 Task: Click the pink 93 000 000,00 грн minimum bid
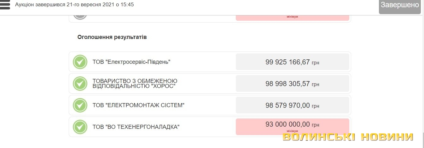click(292, 126)
